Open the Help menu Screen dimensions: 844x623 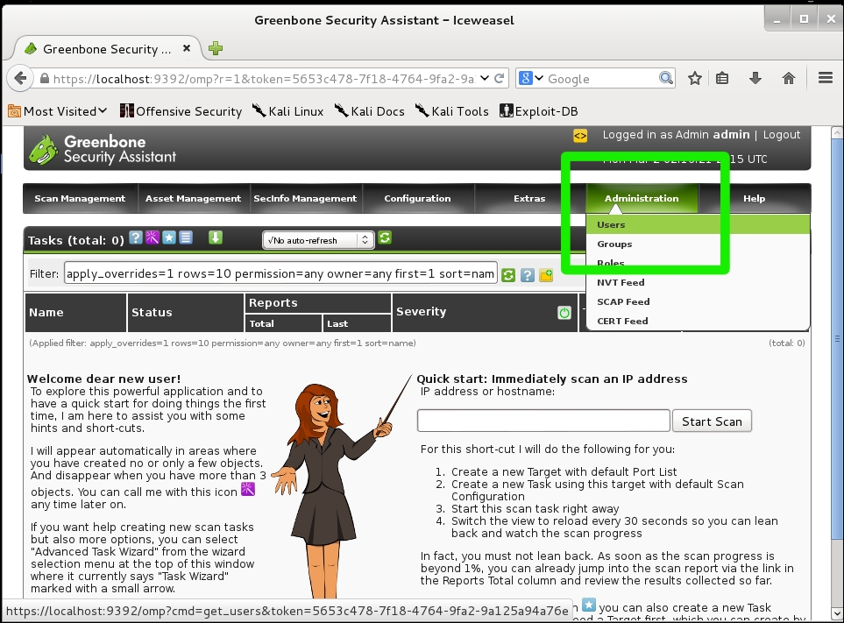(754, 199)
